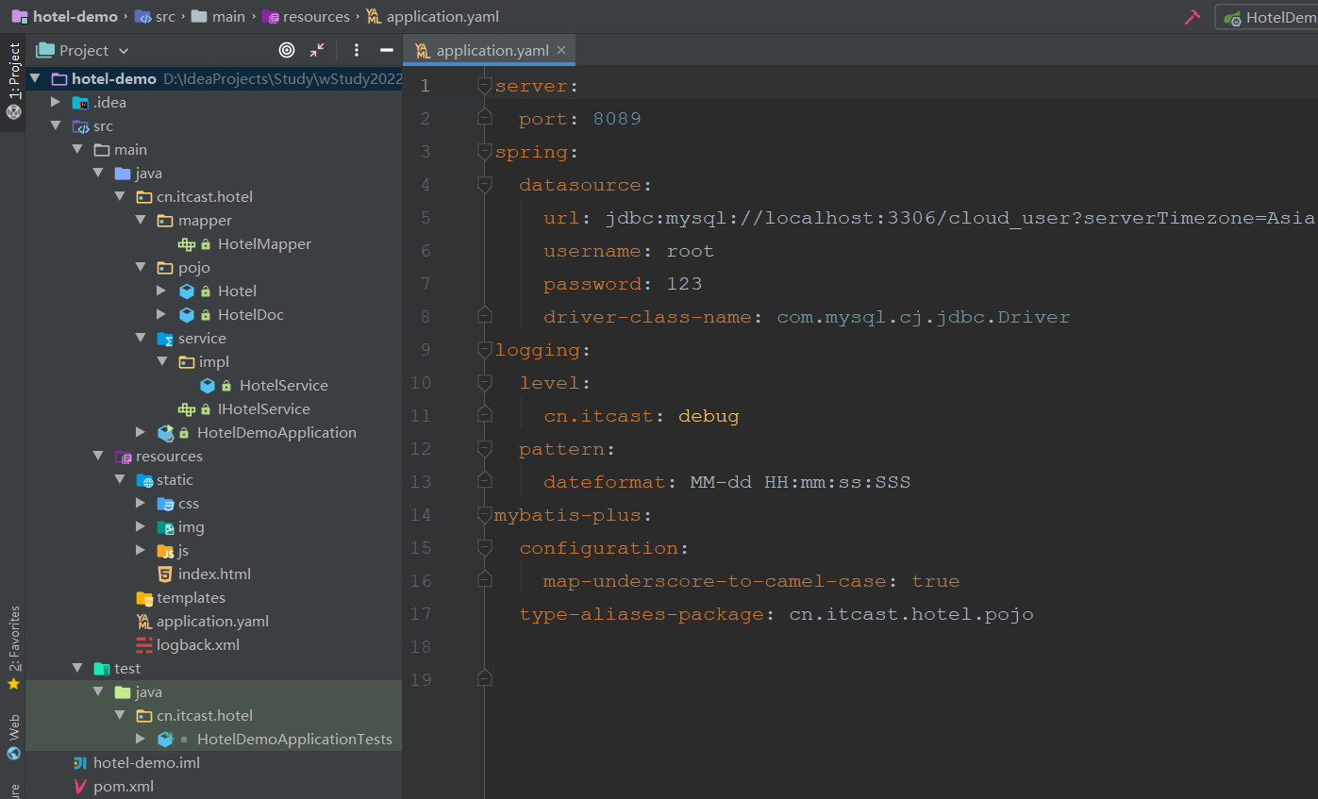Expand the css folder arrow
The width and height of the screenshot is (1318, 799).
coord(141,503)
